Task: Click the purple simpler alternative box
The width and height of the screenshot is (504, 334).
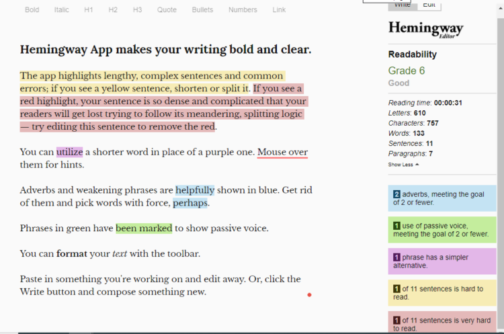Action: click(x=441, y=261)
